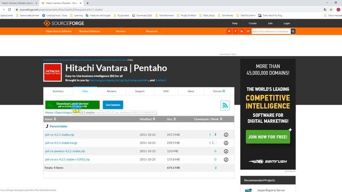The height and width of the screenshot is (192, 342).
Task: Sort files by Size column
Action: [x=171, y=119]
